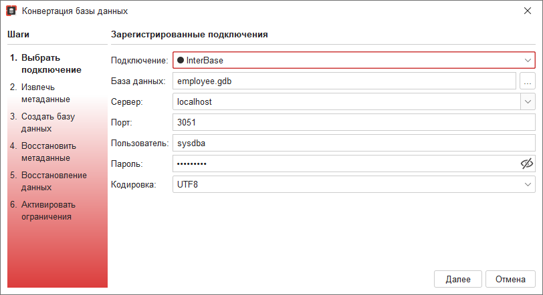The image size is (543, 295).
Task: Open step 4 Восстановить метаданные
Action: click(48, 152)
